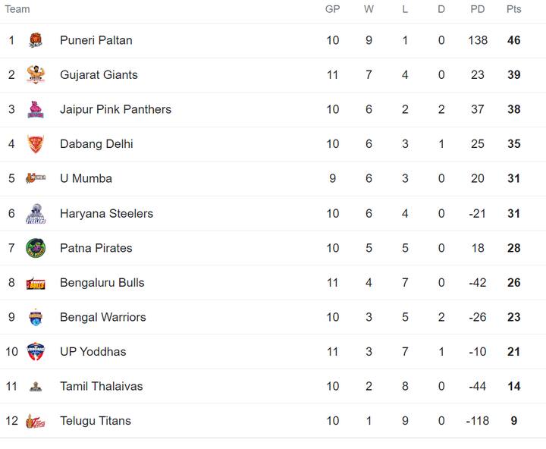Select the Haryana Steelers team name
Image resolution: width=546 pixels, height=449 pixels.
point(107,214)
